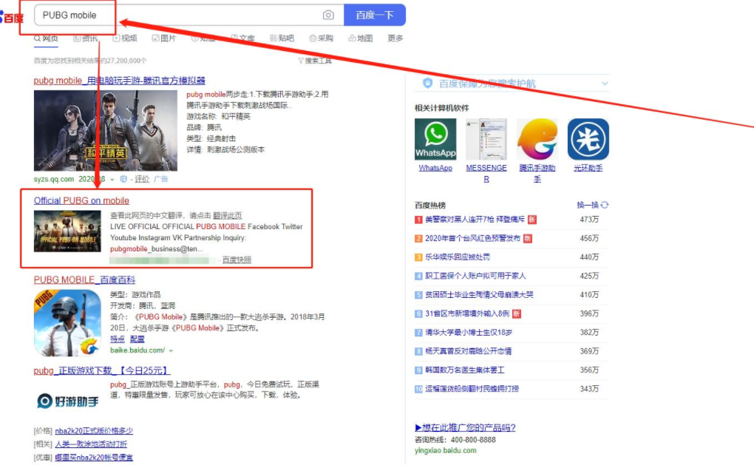
Task: Click the shield icon in 百度保障 banner
Action: click(x=427, y=84)
